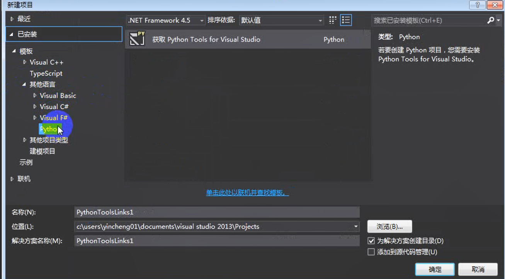The image size is (505, 279).
Task: Expand the Visual Basic node
Action: point(35,95)
